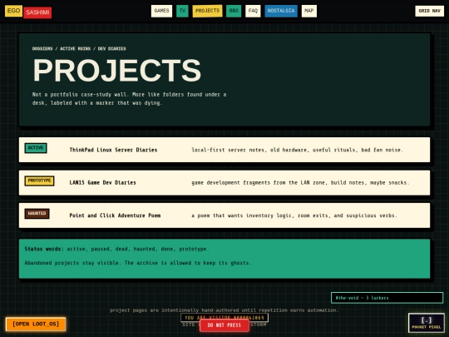Click the EGO logo block

(13, 11)
